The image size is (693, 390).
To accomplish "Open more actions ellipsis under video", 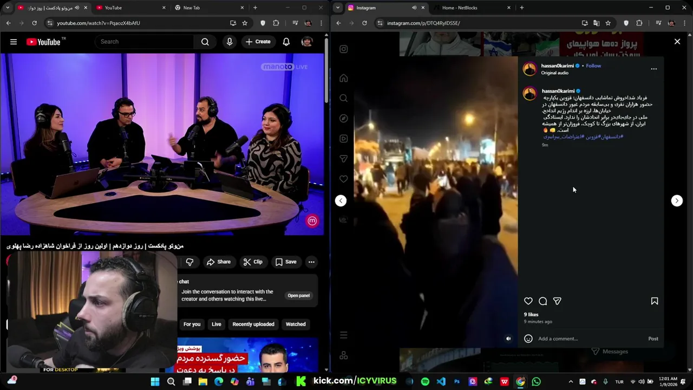I will [311, 262].
